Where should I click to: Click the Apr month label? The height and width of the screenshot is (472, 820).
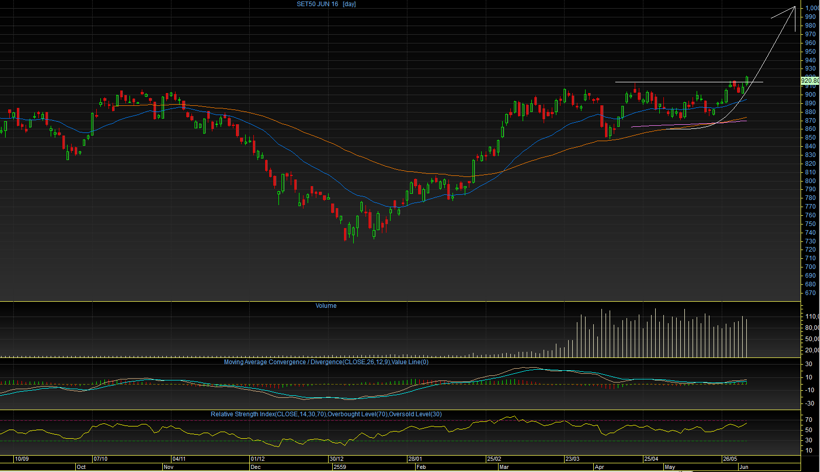click(599, 467)
